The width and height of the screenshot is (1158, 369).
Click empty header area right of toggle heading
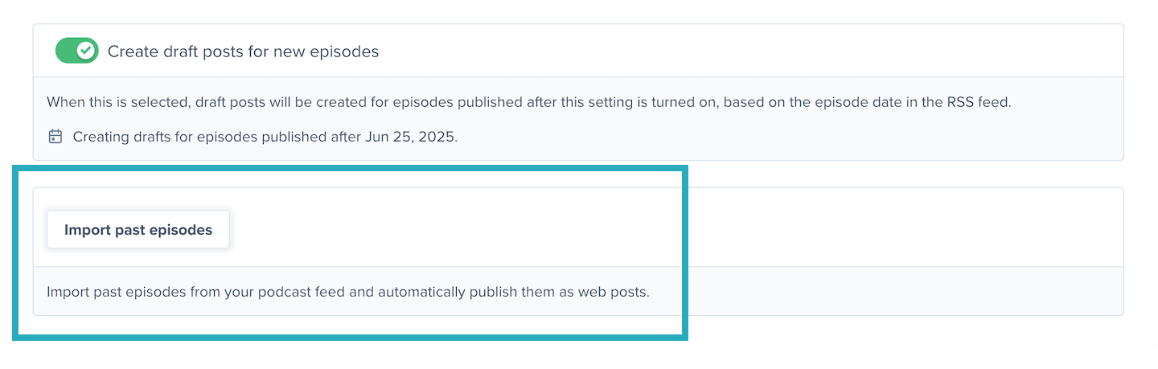(724, 51)
